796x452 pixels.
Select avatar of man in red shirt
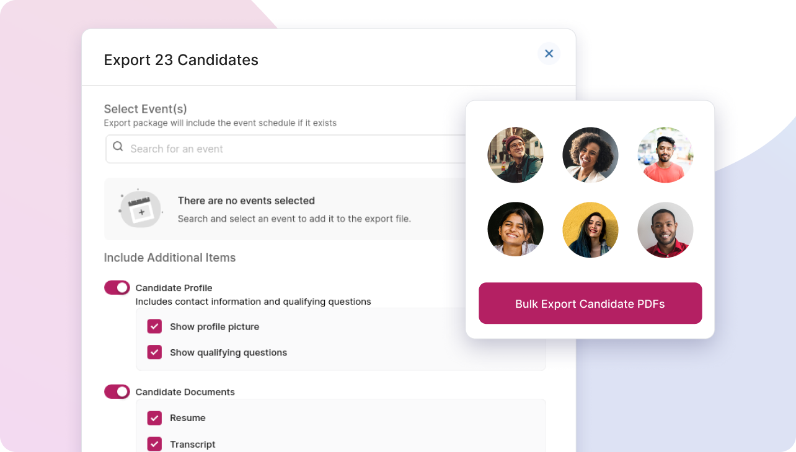click(665, 230)
